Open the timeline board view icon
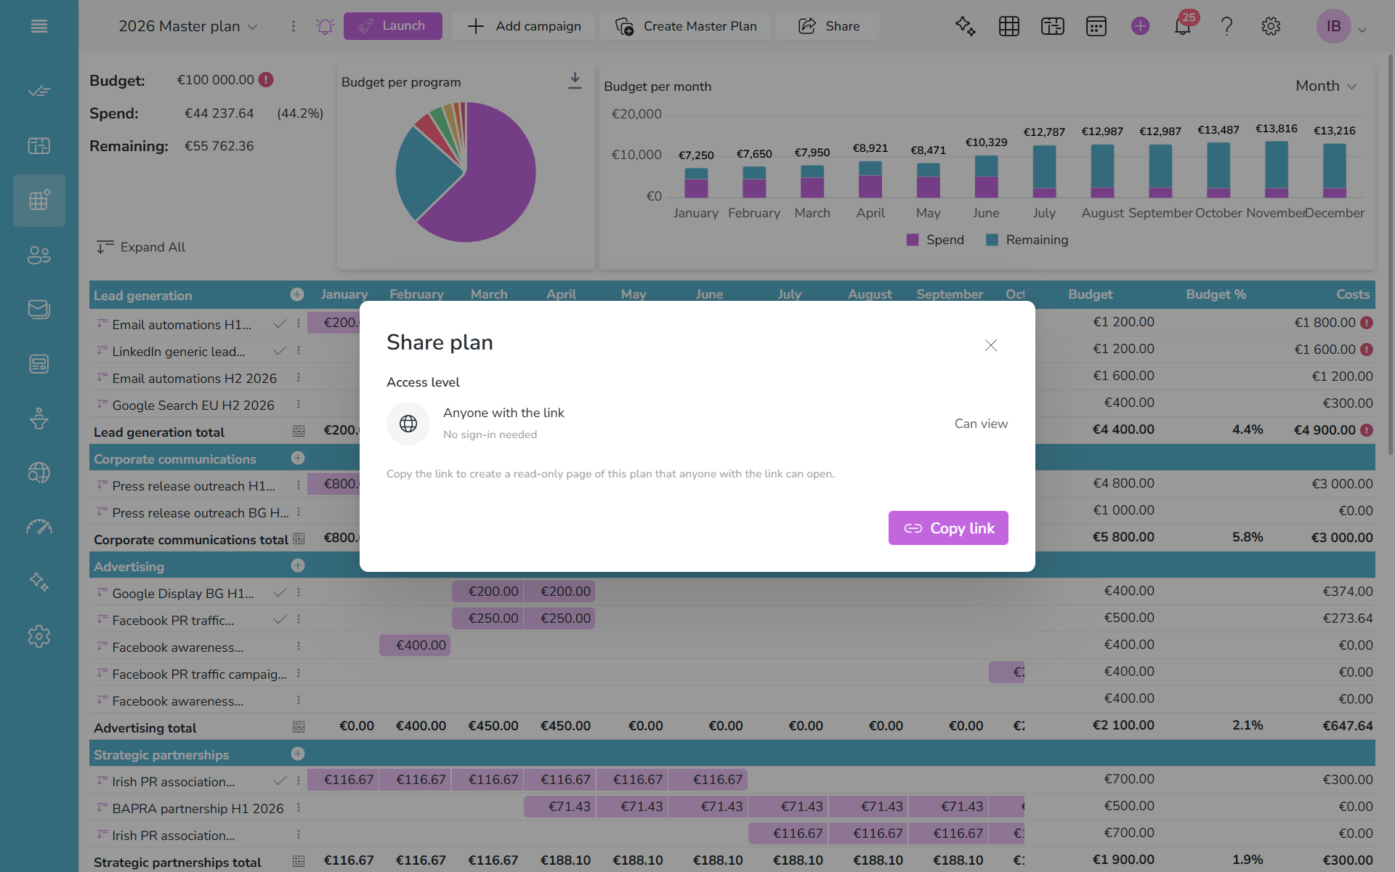This screenshot has width=1395, height=872. [x=1052, y=26]
